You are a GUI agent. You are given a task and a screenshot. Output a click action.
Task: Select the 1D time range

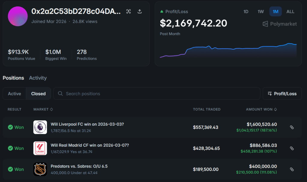click(x=246, y=12)
